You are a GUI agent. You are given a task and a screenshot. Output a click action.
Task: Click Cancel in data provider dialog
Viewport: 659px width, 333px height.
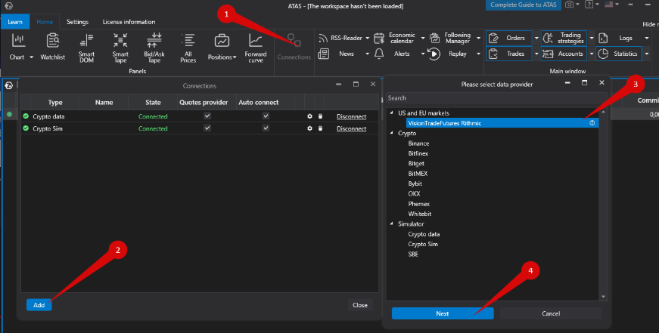(x=551, y=313)
